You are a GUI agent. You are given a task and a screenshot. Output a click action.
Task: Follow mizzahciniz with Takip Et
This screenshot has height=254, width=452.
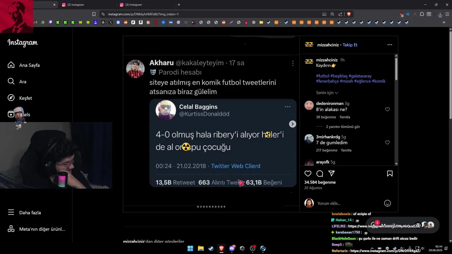pyautogui.click(x=350, y=45)
